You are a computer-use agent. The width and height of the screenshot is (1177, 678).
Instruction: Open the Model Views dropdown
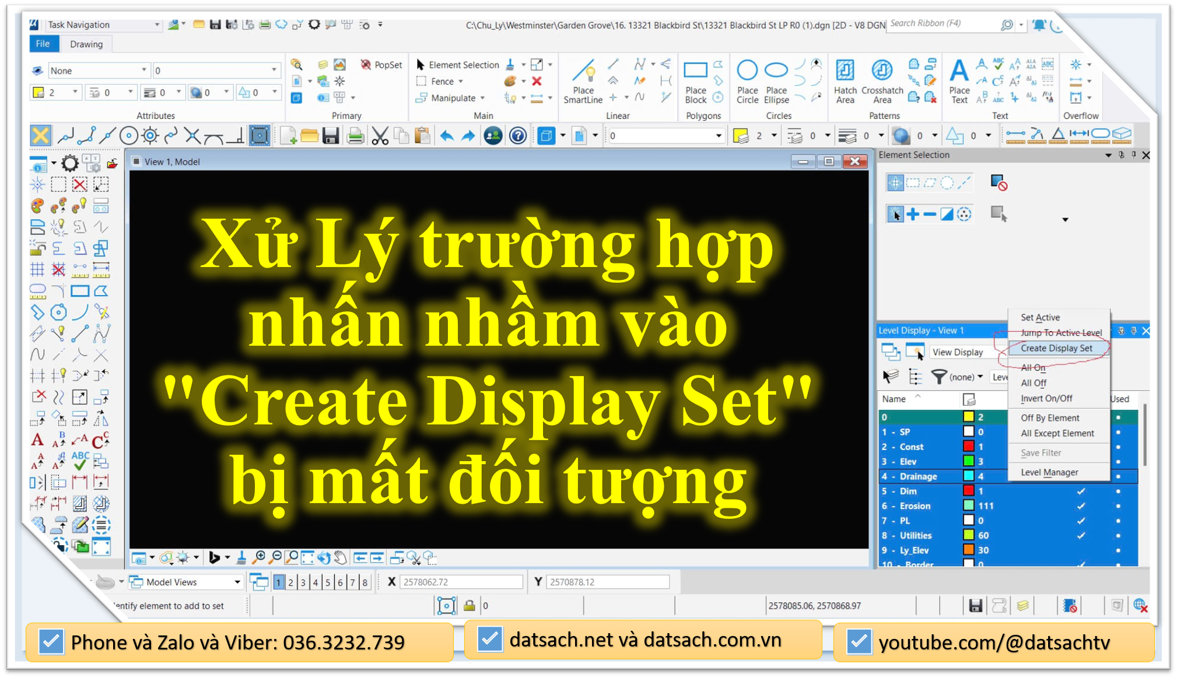tap(237, 581)
